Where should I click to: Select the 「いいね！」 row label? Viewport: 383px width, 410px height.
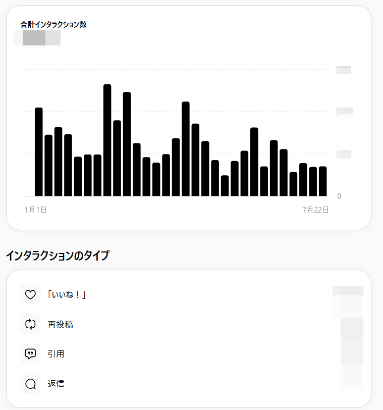click(x=67, y=295)
